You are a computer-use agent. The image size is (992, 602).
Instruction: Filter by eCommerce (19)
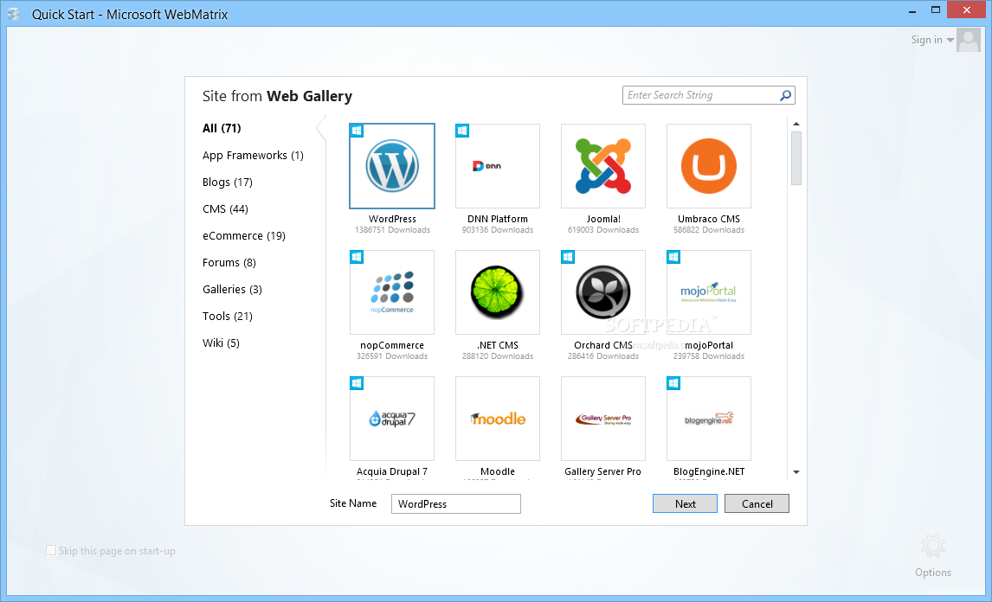pyautogui.click(x=243, y=236)
